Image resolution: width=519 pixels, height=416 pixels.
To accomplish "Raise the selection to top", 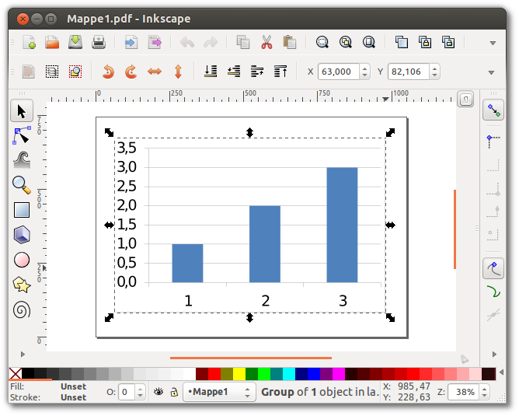I will tap(280, 72).
